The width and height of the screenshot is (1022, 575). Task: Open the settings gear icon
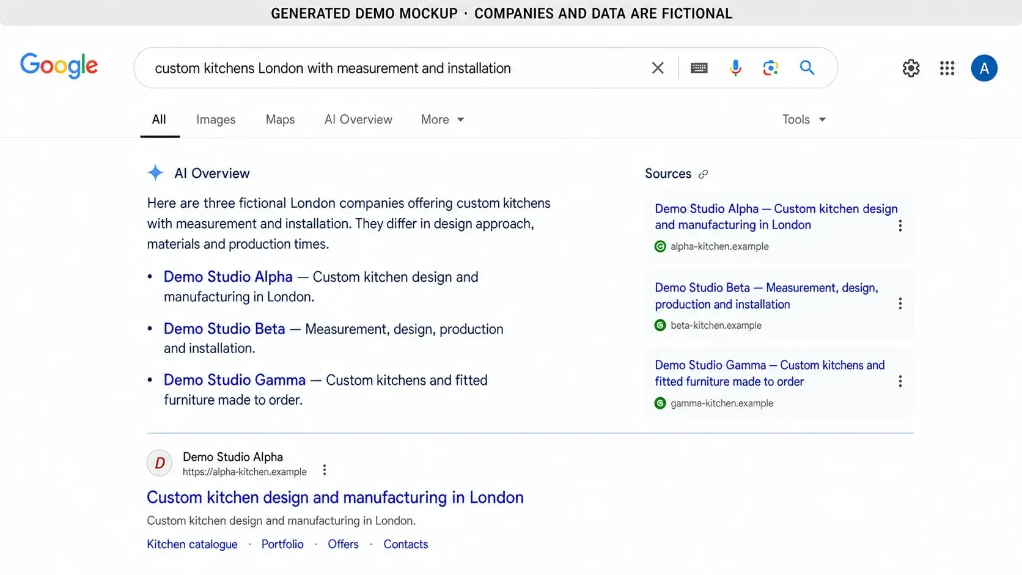click(911, 68)
